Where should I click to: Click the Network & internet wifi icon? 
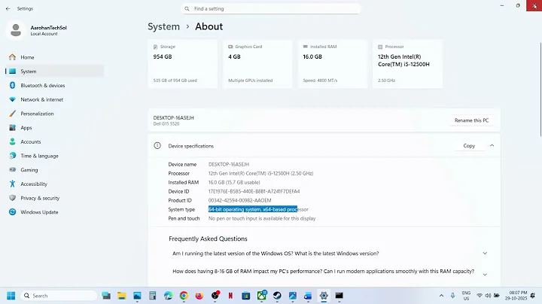pyautogui.click(x=13, y=99)
